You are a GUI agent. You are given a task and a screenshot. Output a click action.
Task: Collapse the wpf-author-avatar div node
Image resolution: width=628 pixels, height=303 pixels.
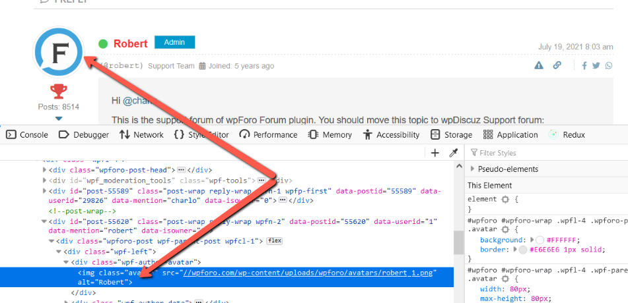pyautogui.click(x=67, y=262)
